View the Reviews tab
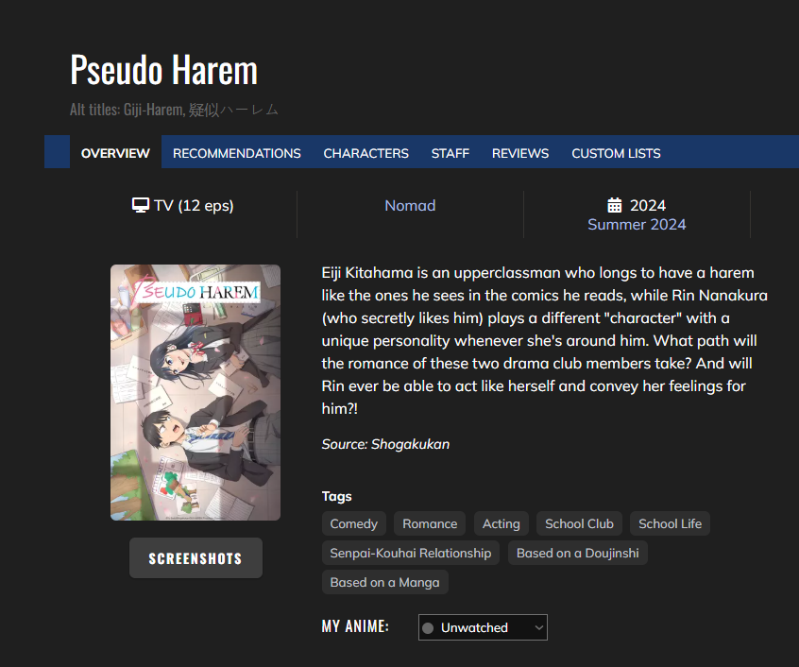799x667 pixels. (x=520, y=153)
